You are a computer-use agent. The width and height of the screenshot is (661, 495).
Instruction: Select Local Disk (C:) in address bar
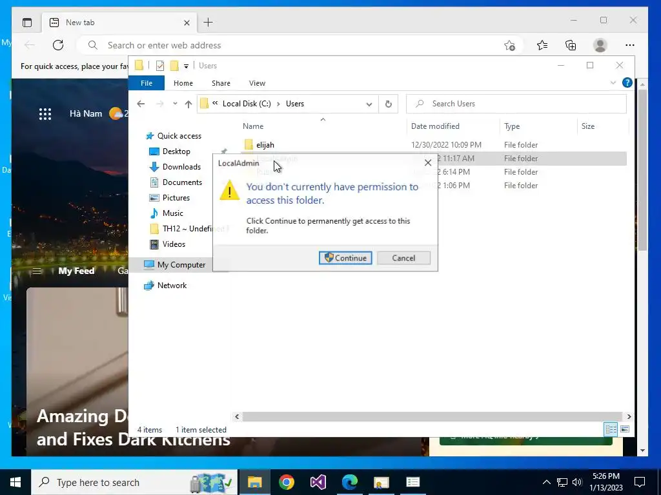[x=247, y=104]
